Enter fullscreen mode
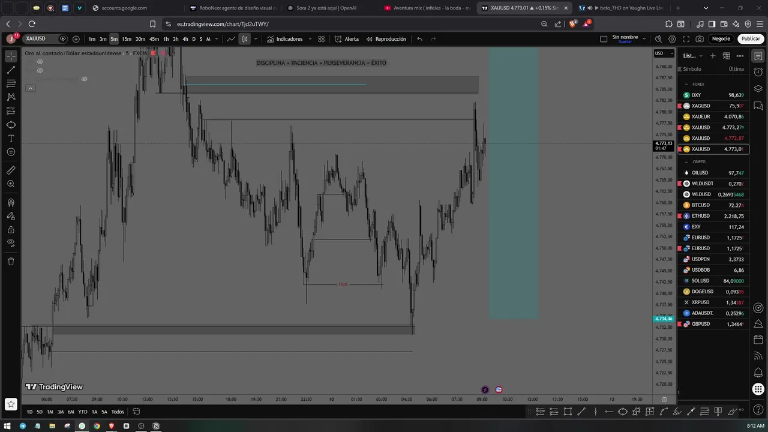Image resolution: width=768 pixels, height=432 pixels. [x=686, y=39]
